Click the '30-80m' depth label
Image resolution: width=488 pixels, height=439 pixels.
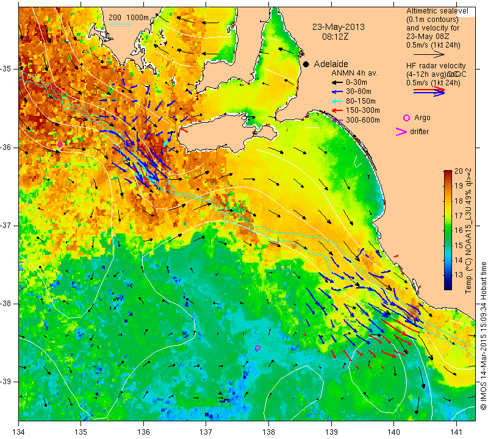pyautogui.click(x=359, y=92)
